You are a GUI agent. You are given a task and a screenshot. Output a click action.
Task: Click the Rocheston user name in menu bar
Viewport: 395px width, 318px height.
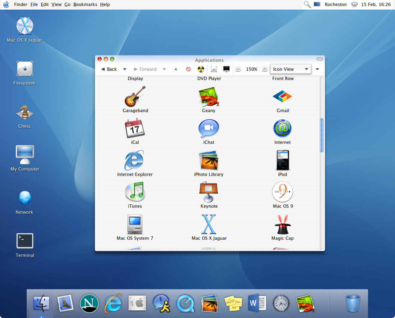coord(336,4)
